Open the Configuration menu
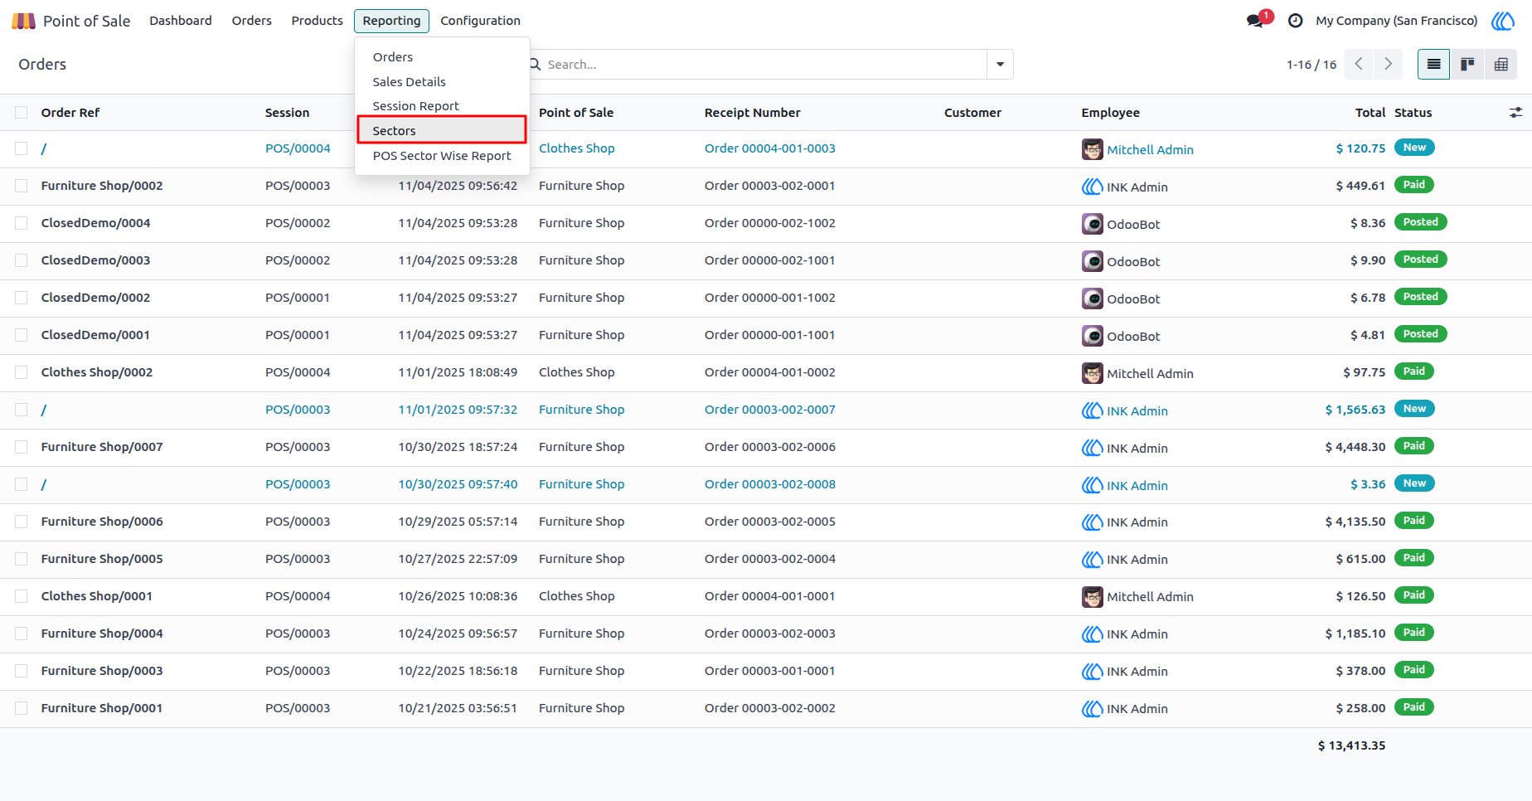Image resolution: width=1532 pixels, height=801 pixels. click(x=481, y=21)
